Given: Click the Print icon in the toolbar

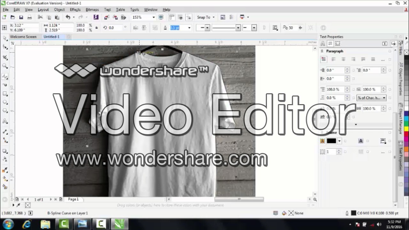Looking at the screenshot, I should tap(29, 17).
